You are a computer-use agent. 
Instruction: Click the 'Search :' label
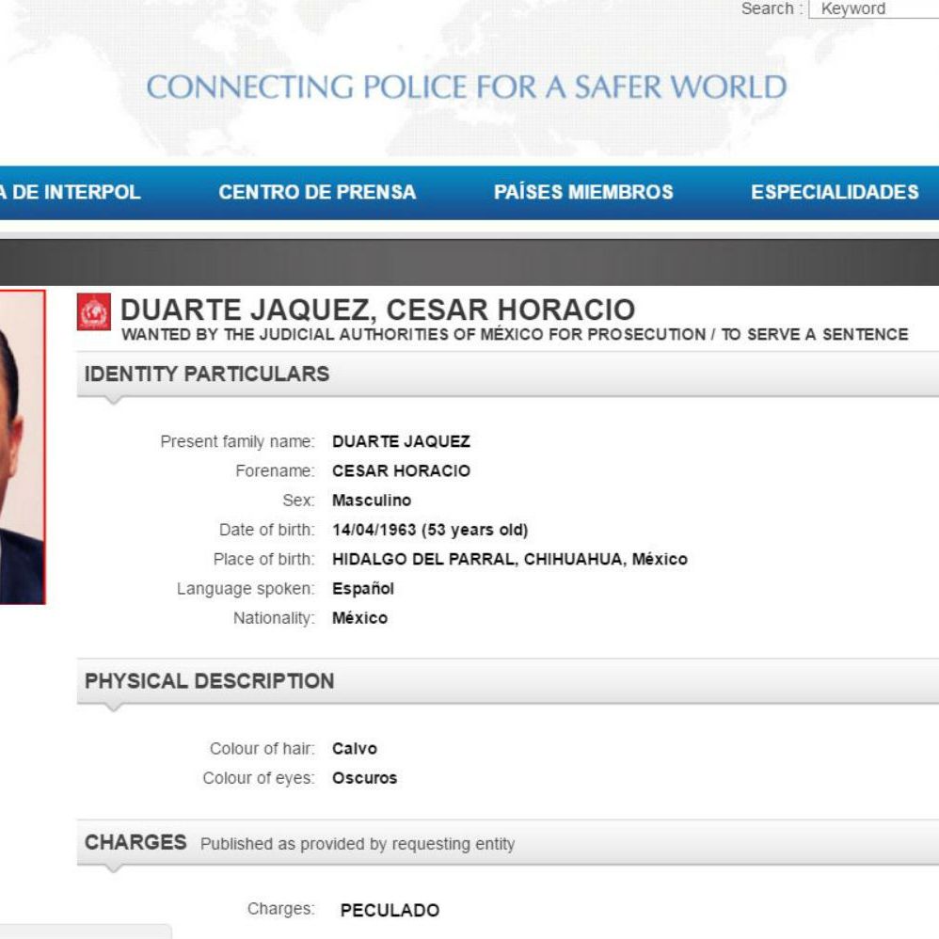point(772,9)
